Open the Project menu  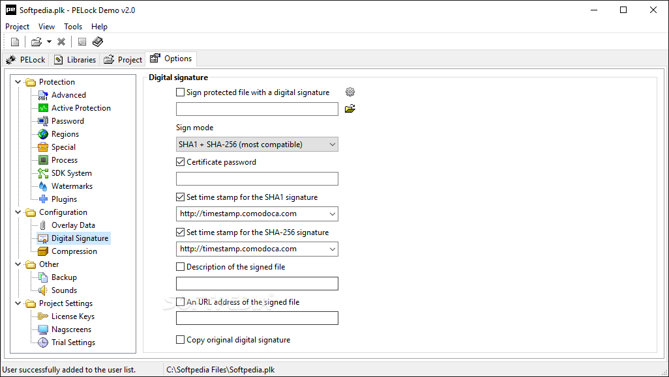(x=17, y=27)
